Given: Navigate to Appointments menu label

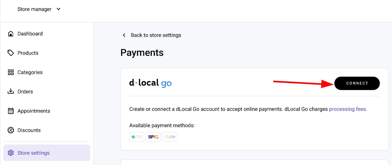Looking at the screenshot, I should (x=34, y=111).
